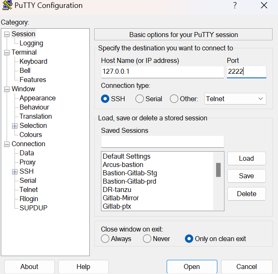
Task: Open the Telnet protocol dropdown
Action: 235,99
